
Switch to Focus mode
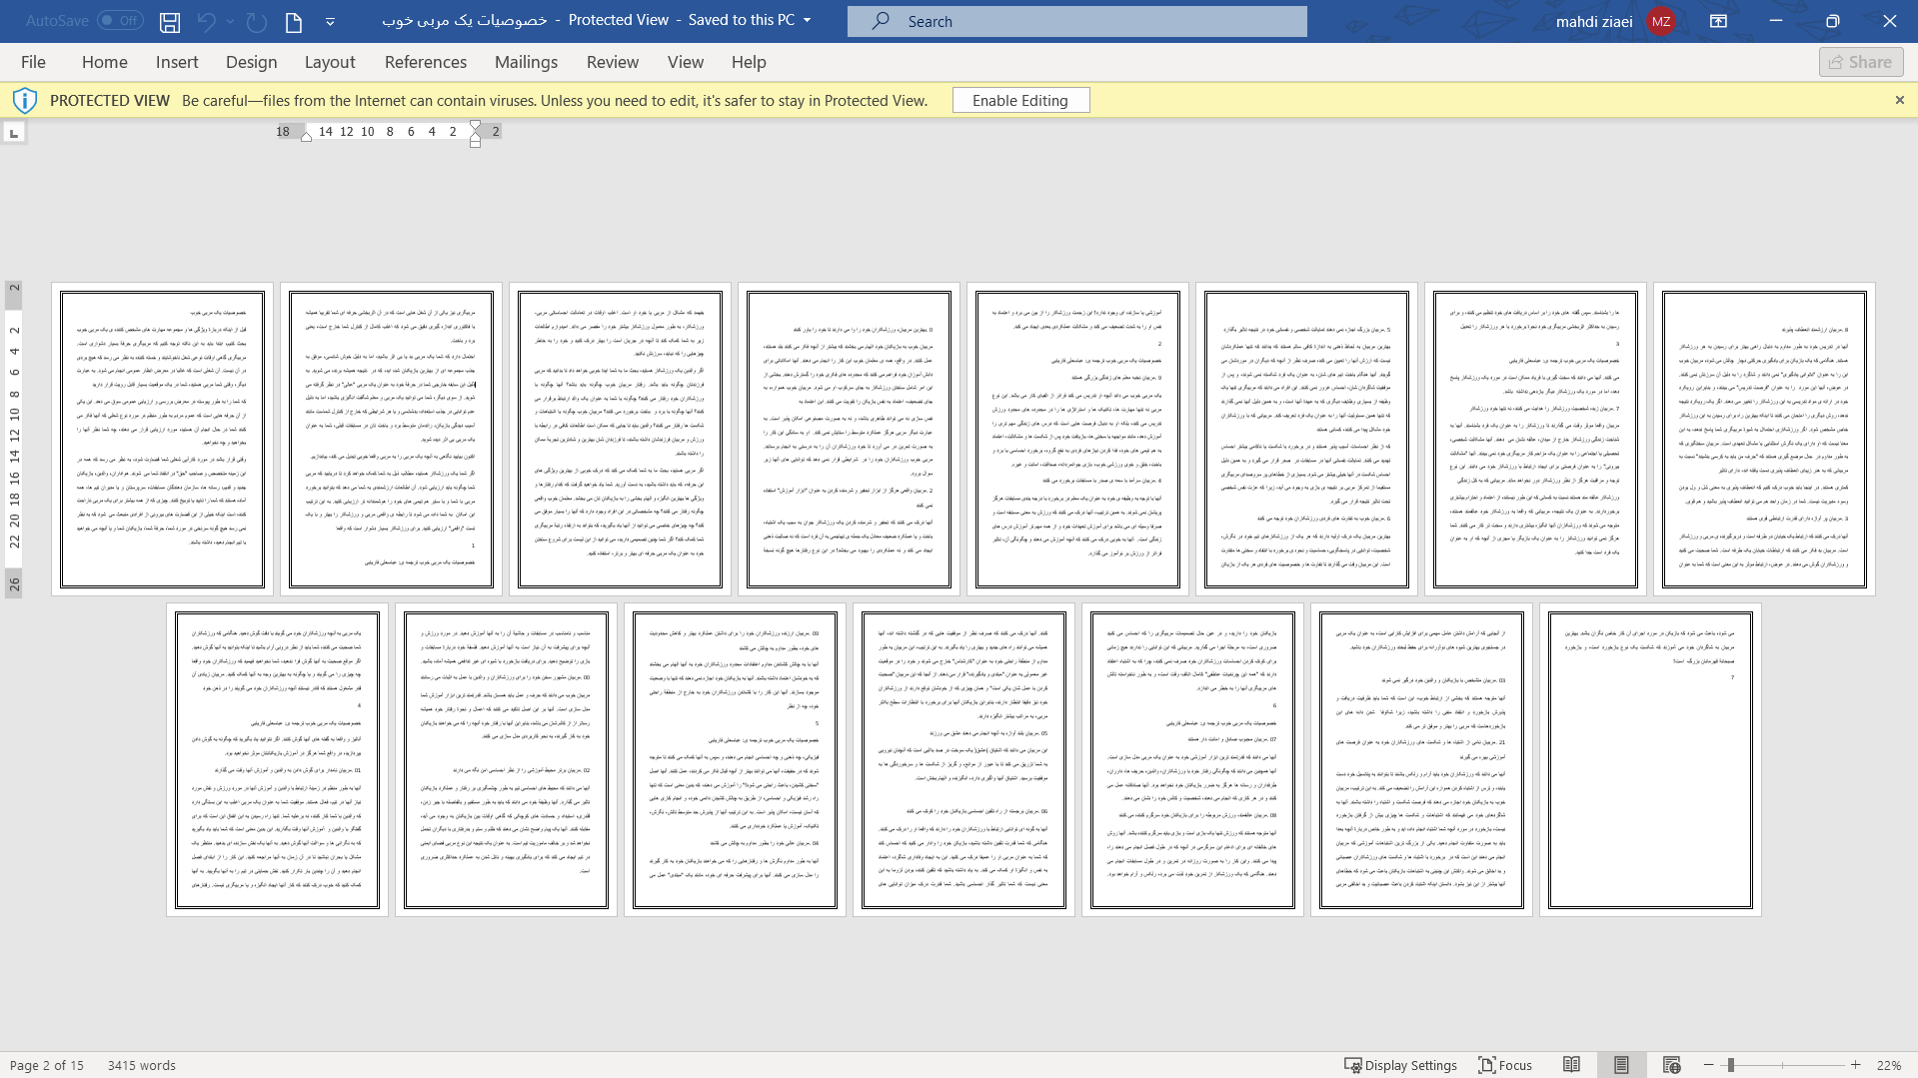(x=1505, y=1065)
